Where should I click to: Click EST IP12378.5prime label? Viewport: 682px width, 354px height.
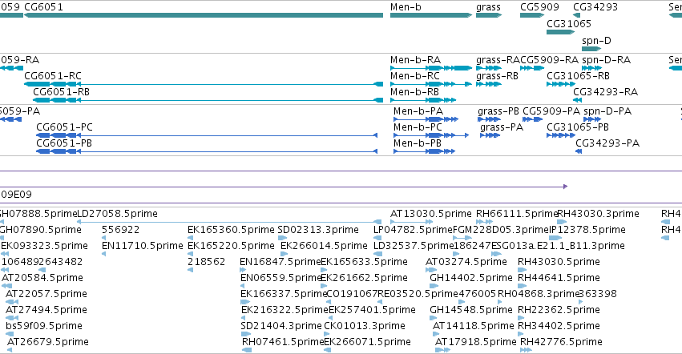587,230
